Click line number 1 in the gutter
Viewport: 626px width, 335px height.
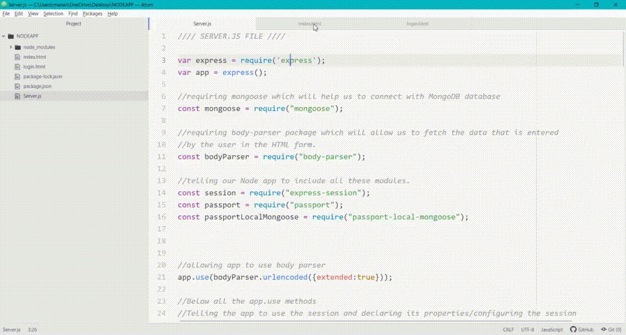click(x=164, y=36)
